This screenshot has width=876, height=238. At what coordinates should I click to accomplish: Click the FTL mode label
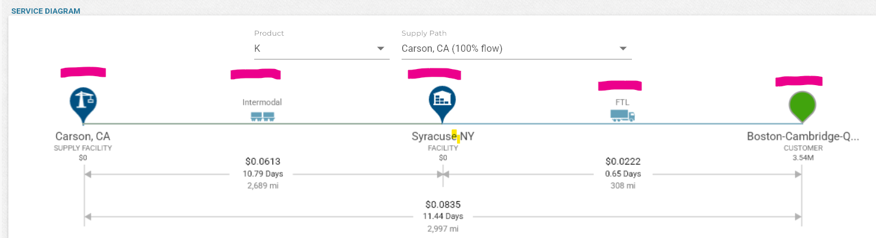[x=622, y=102]
